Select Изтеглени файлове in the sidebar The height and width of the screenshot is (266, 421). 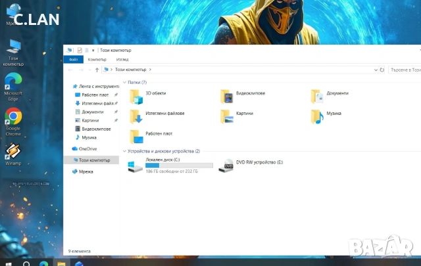[95, 103]
